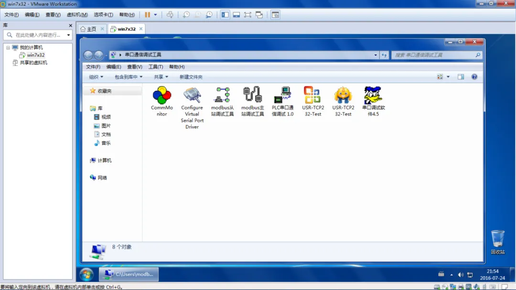Click the guest volume speaker tray icon
516x290 pixels.
(461, 275)
